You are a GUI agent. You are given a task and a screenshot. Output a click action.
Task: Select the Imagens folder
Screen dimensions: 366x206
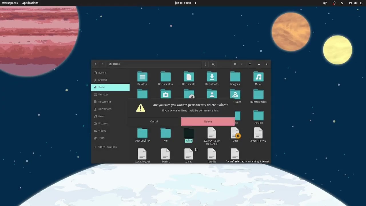click(x=235, y=77)
